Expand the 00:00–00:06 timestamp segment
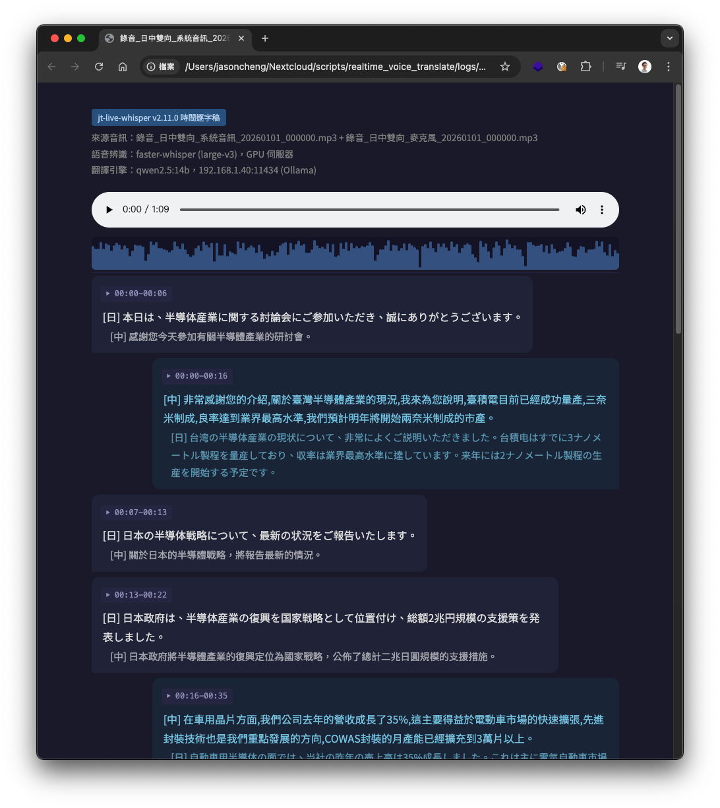This screenshot has width=720, height=808. point(136,294)
